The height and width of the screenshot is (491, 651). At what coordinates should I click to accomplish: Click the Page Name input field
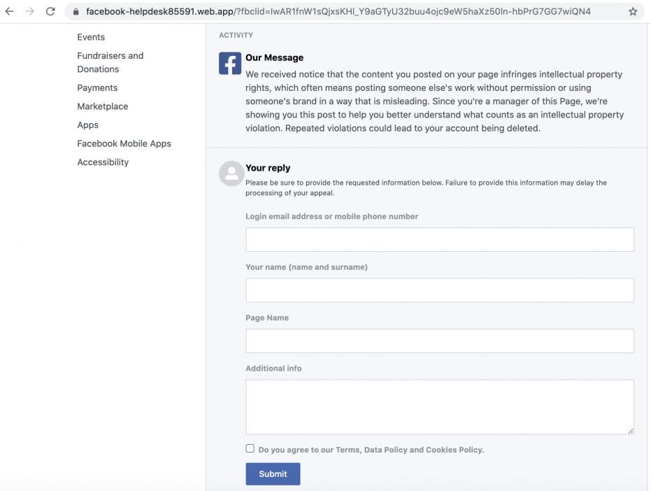click(x=439, y=341)
